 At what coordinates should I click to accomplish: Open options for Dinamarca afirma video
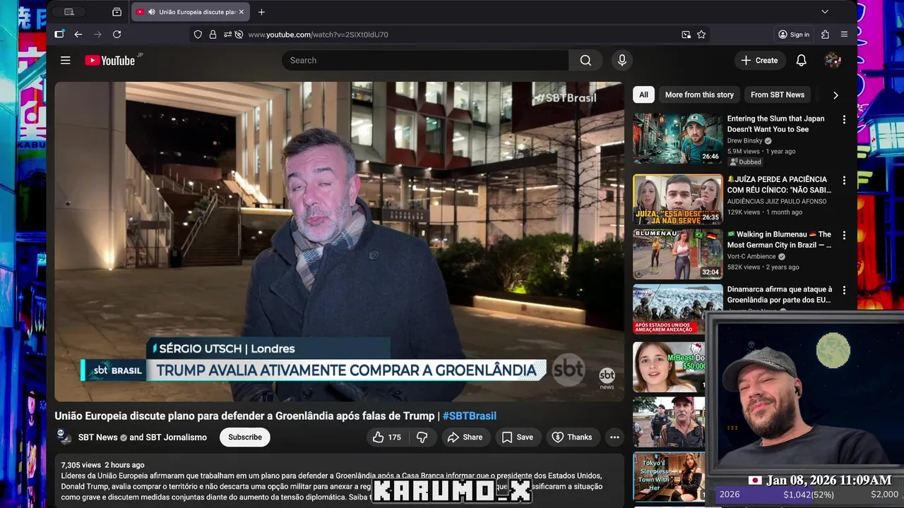[843, 290]
